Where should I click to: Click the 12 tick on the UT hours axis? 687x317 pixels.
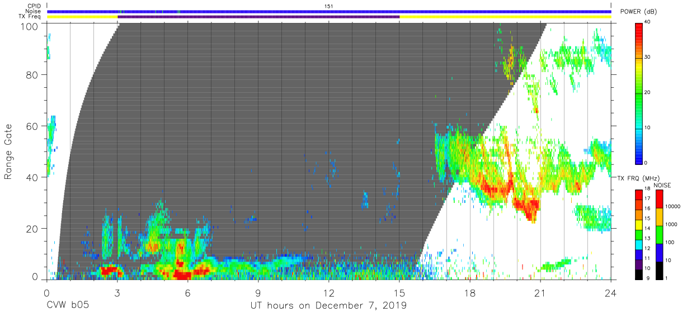[329, 292]
